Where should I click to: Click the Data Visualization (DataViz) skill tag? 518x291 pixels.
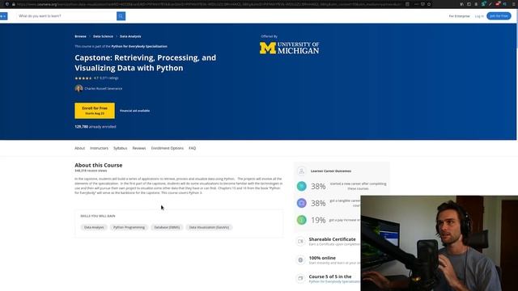point(209,227)
